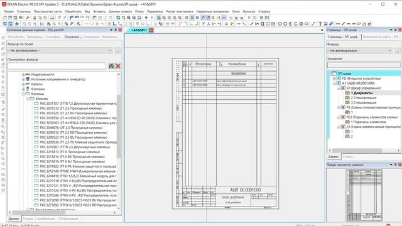Click the page preview thumbnail
Screen dimensions: 402x226
(364, 195)
